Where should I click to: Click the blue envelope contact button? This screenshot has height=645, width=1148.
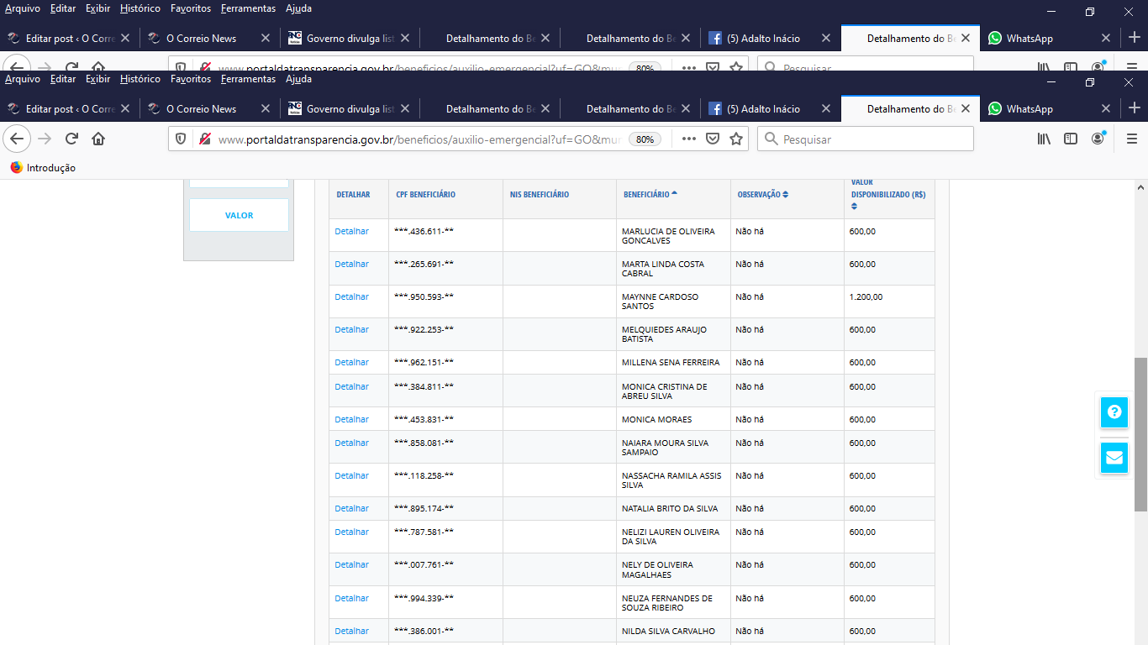tap(1114, 458)
